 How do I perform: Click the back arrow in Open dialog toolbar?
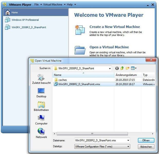pyautogui.click(x=117, y=68)
